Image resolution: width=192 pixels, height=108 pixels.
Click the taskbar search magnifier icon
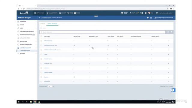point(23,102)
